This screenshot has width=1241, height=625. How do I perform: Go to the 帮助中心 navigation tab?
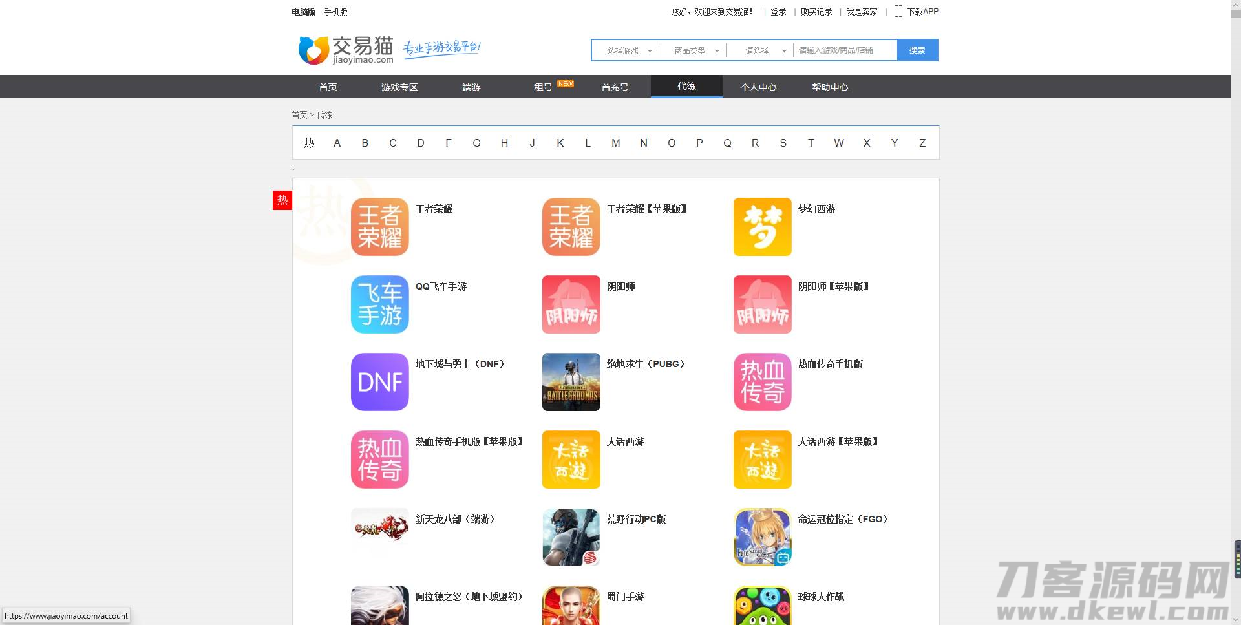point(830,87)
